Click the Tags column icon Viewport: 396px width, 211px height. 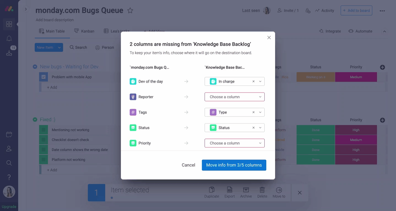133,112
